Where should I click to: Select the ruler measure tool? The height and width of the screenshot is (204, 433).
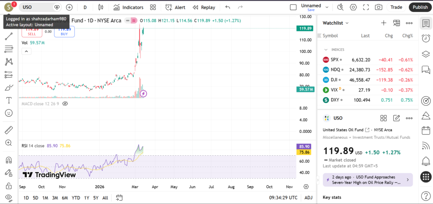[x=8, y=130]
